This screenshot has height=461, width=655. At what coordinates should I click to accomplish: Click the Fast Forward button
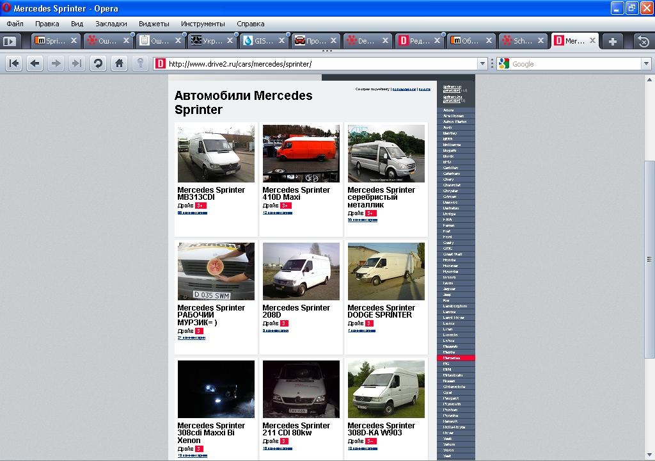coord(77,63)
